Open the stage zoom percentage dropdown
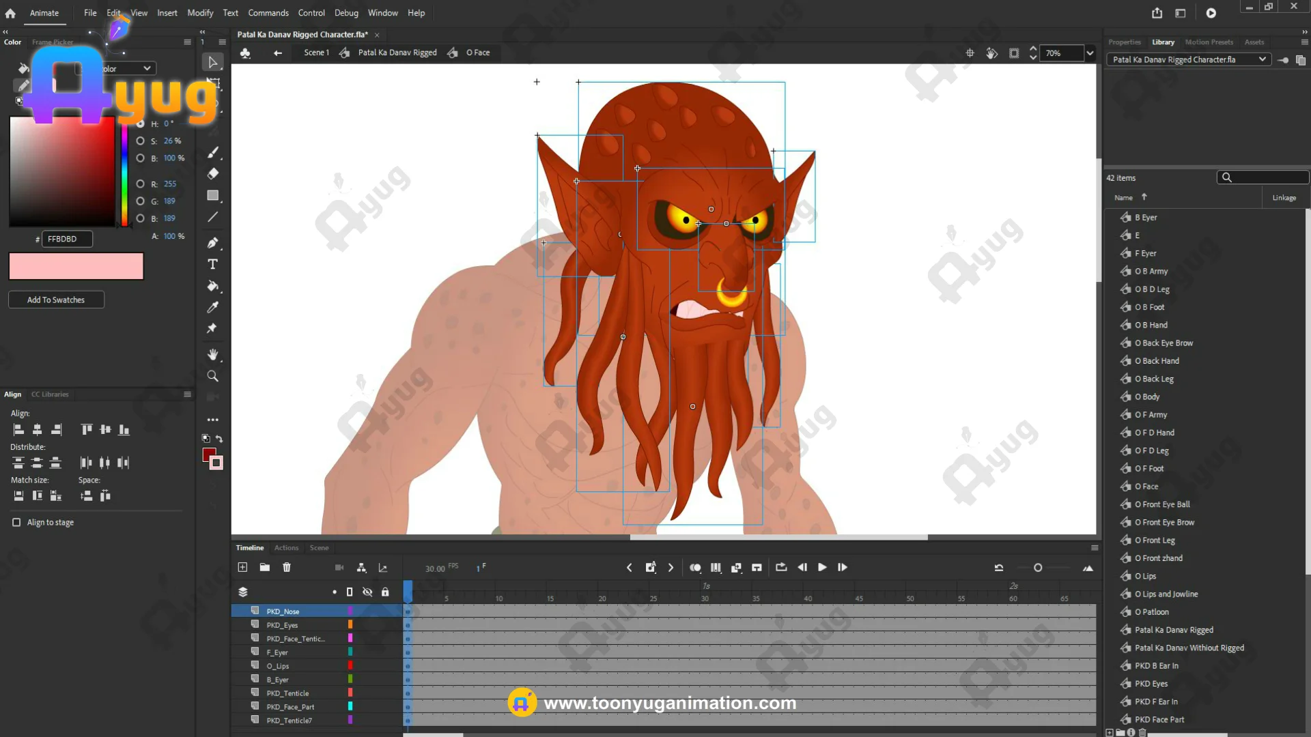Image resolution: width=1311 pixels, height=737 pixels. (1090, 53)
